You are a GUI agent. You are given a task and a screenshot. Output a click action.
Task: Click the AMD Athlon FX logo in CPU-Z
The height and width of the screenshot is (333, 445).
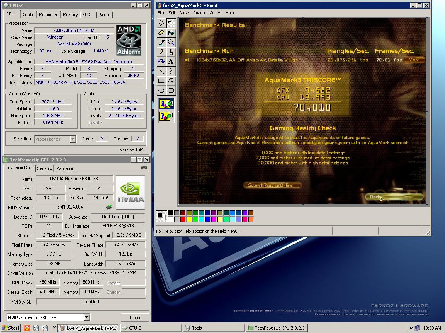click(129, 40)
